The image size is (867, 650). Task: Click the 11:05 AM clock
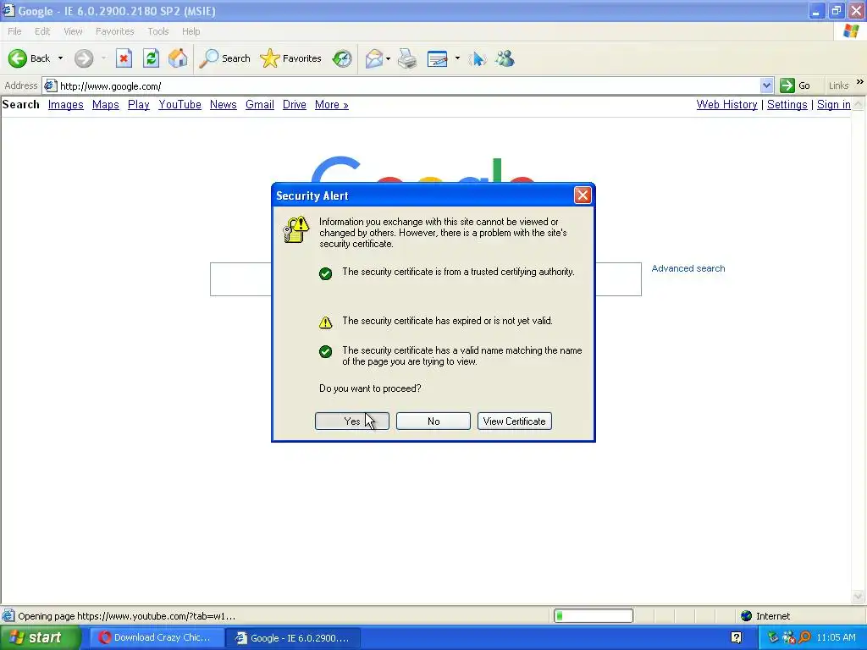click(836, 637)
